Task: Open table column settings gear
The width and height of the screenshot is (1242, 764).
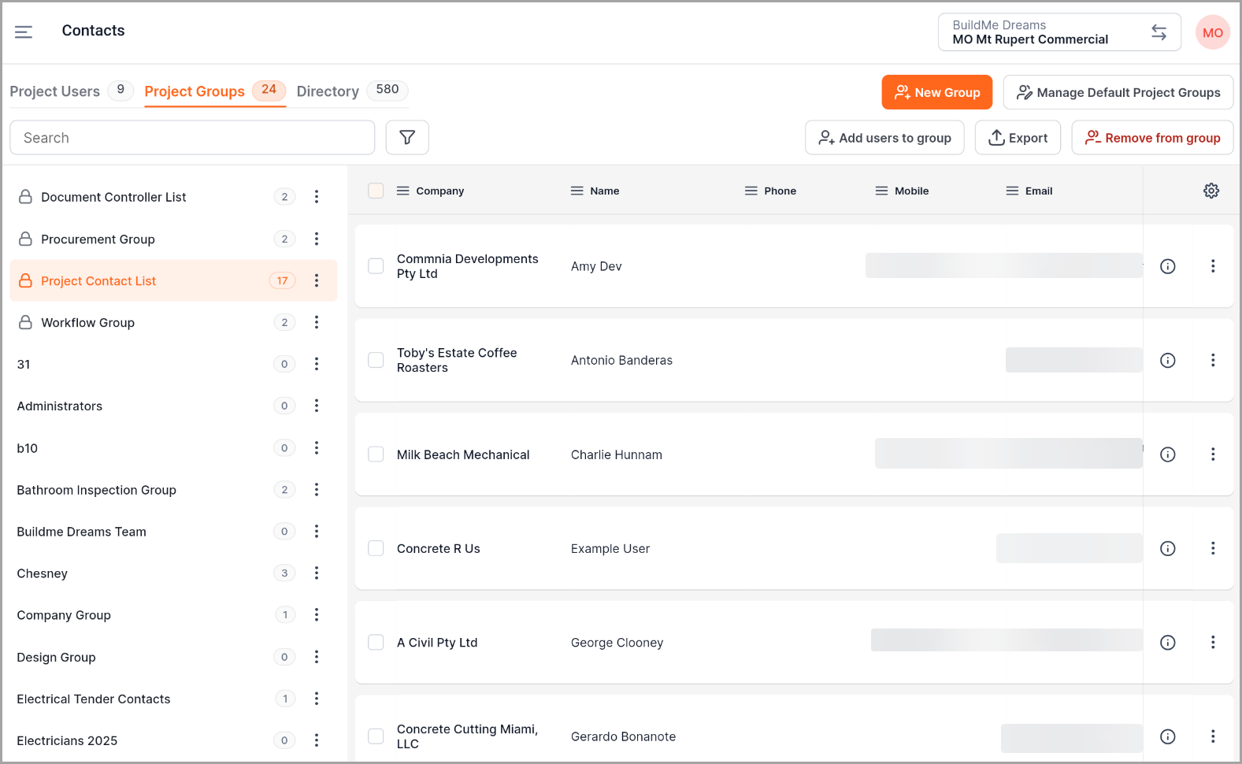Action: [x=1211, y=191]
